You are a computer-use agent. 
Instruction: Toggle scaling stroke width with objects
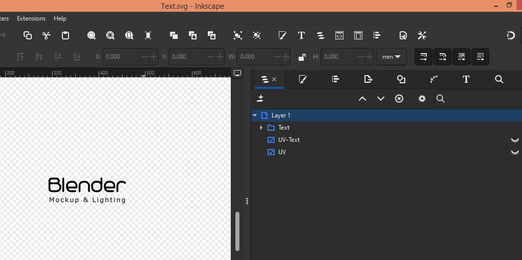coord(424,57)
